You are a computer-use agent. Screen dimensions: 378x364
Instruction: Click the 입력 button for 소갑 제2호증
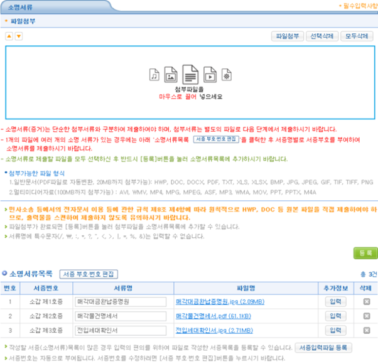337,316
